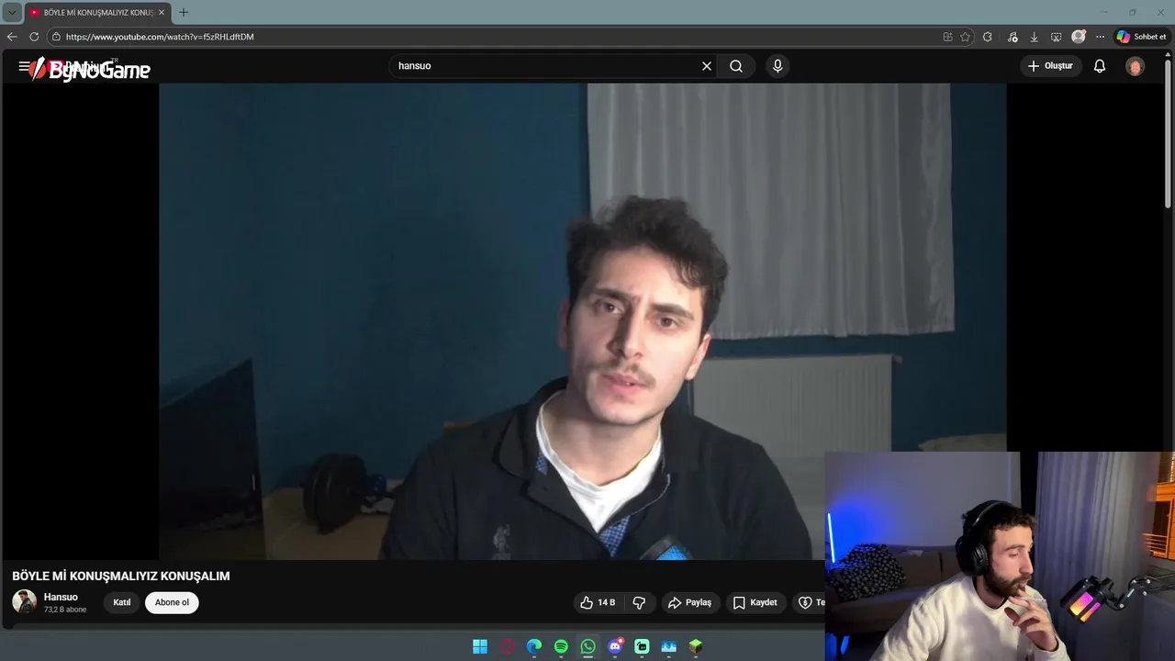Open Streamlabs from the taskbar
The image size is (1175, 661).
(x=642, y=646)
